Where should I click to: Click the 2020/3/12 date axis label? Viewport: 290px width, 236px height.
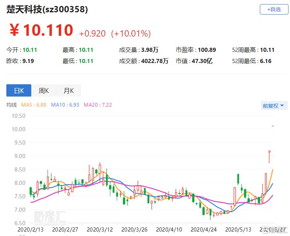click(100, 230)
